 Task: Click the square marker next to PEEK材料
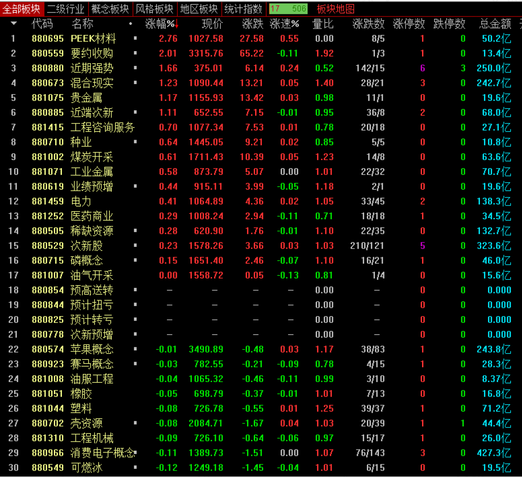click(x=135, y=38)
